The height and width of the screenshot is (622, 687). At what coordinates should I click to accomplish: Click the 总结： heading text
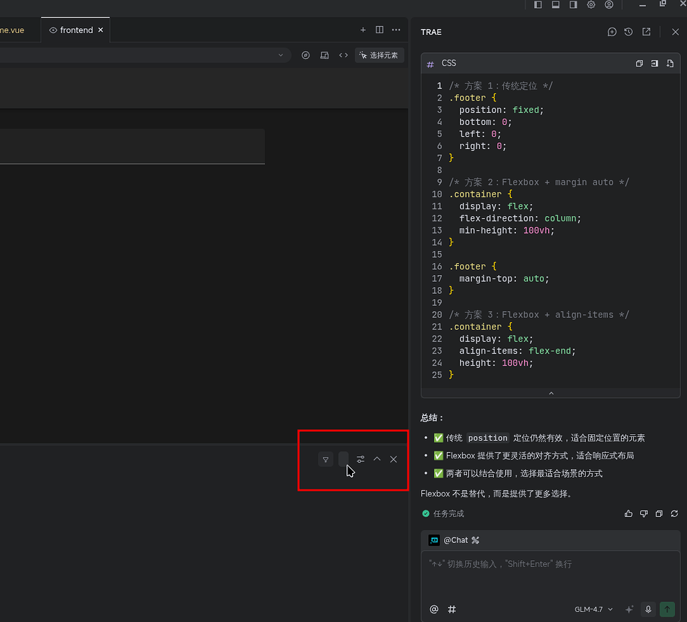click(x=431, y=418)
